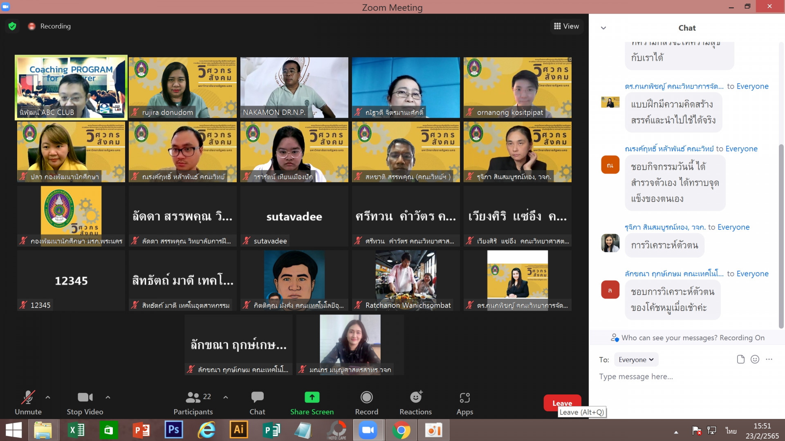Click the green encryption shield icon
785x441 pixels.
click(12, 26)
